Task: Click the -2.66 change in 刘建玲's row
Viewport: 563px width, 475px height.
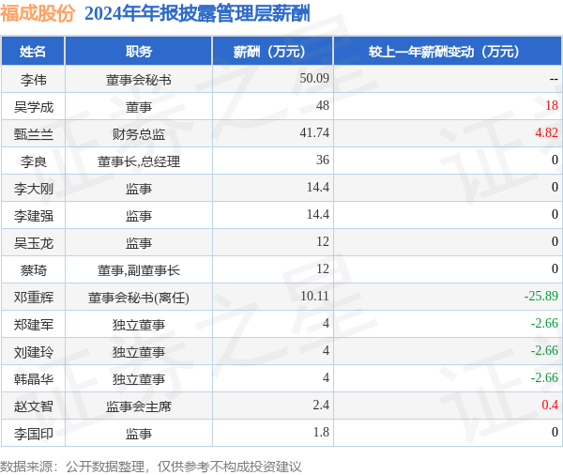Action: pyautogui.click(x=544, y=350)
